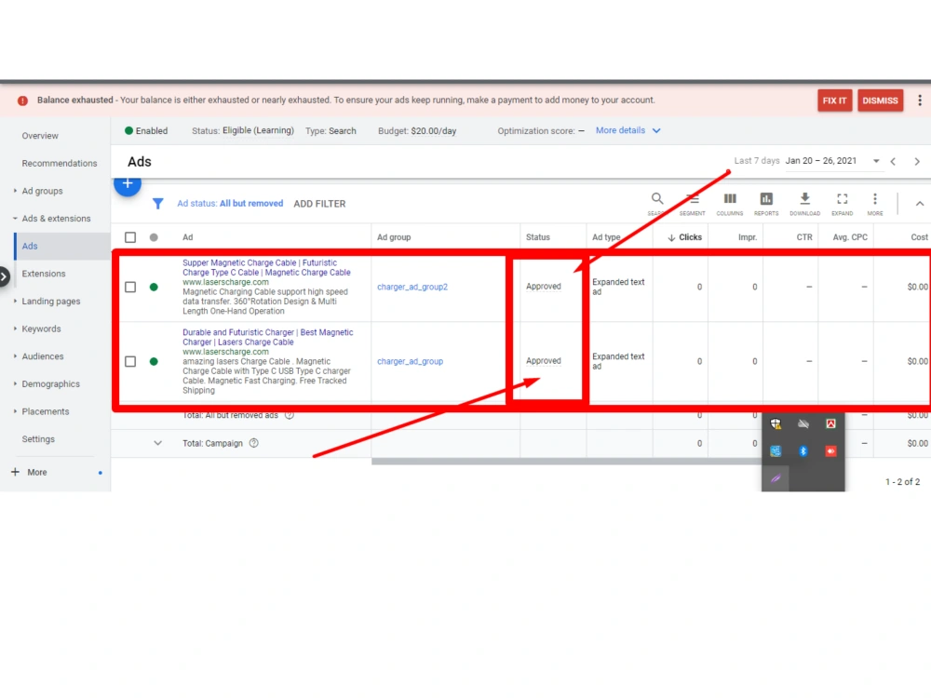
Task: Open campaign Settings
Action: [38, 439]
